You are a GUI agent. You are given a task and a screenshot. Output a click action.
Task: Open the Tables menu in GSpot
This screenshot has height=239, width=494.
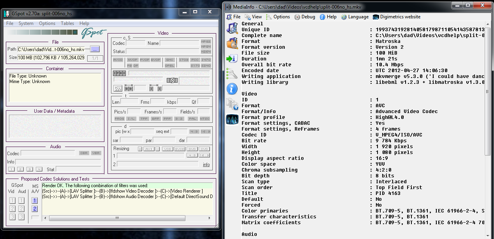67,23
